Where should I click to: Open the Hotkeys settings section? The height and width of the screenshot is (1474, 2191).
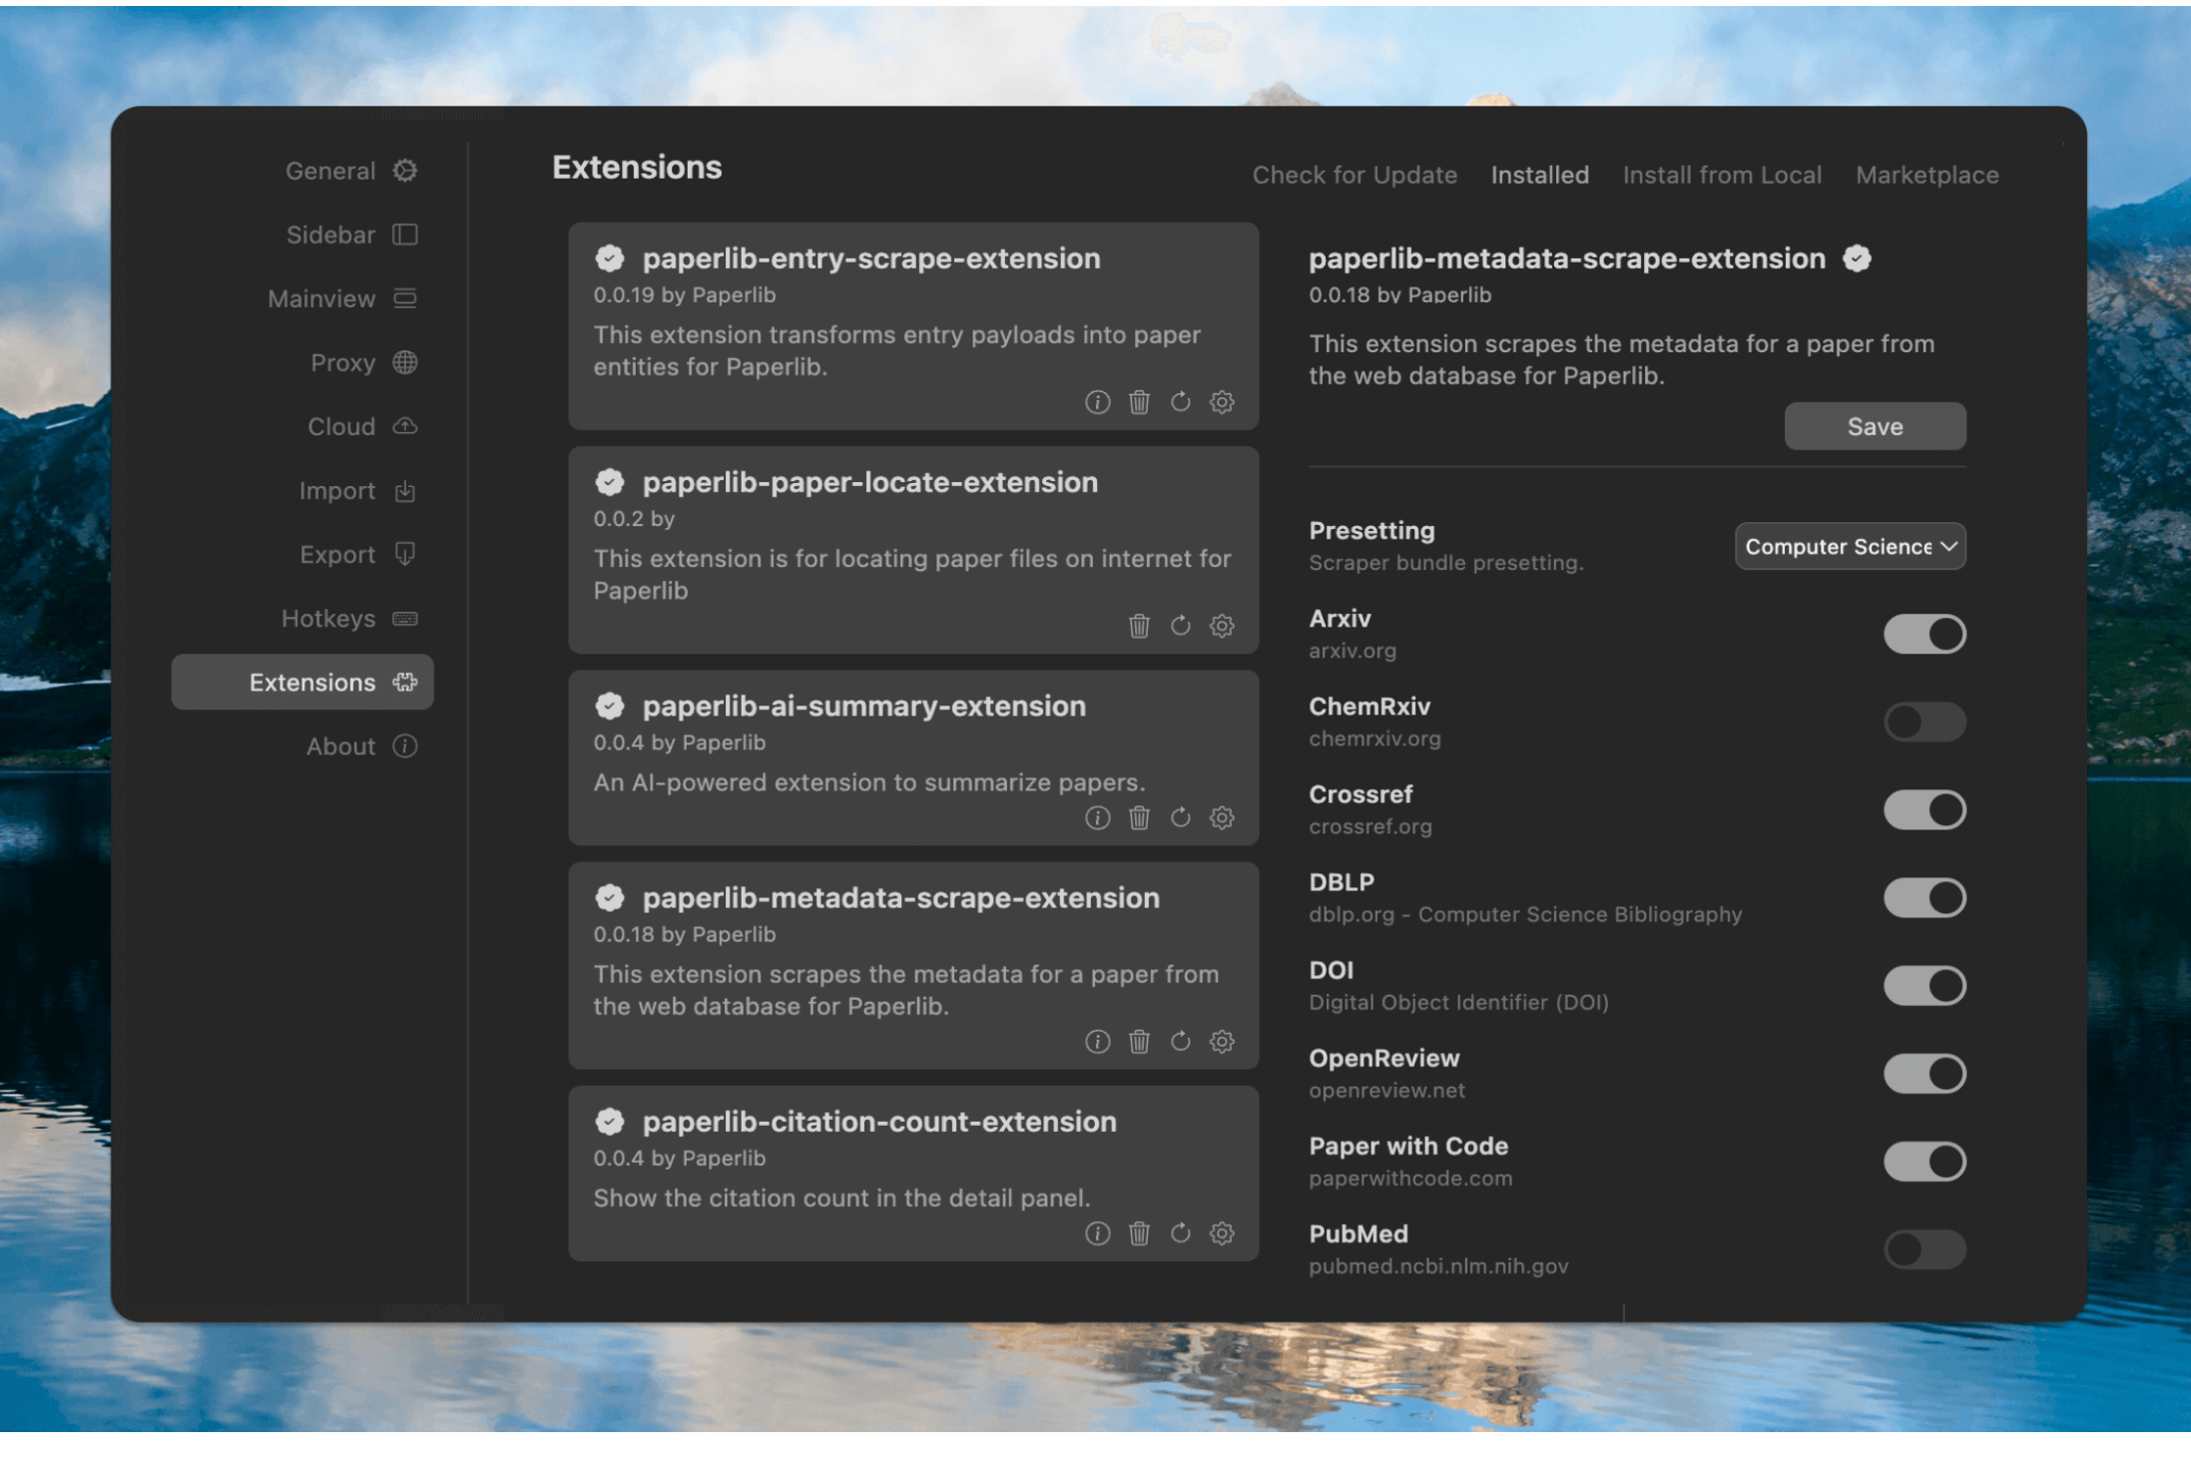point(328,619)
